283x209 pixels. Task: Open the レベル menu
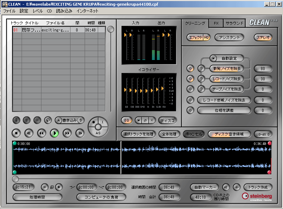tap(38, 11)
